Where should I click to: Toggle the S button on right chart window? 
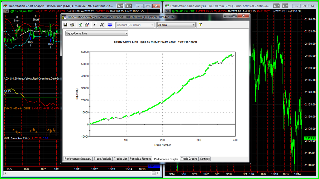[x=276, y=6]
